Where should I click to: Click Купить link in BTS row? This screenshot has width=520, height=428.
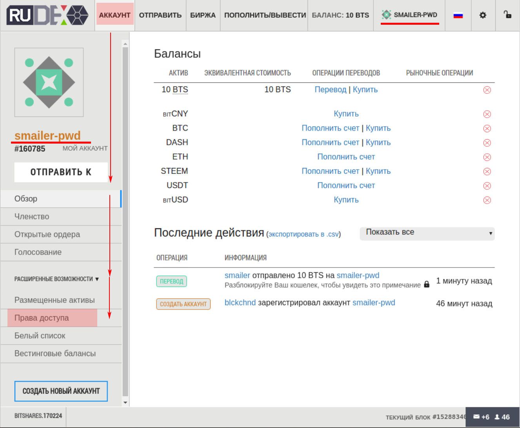[x=365, y=89]
